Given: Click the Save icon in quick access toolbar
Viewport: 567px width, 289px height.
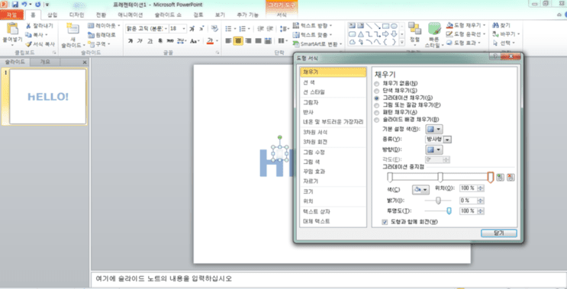Looking at the screenshot, I should pyautogui.click(x=14, y=5).
